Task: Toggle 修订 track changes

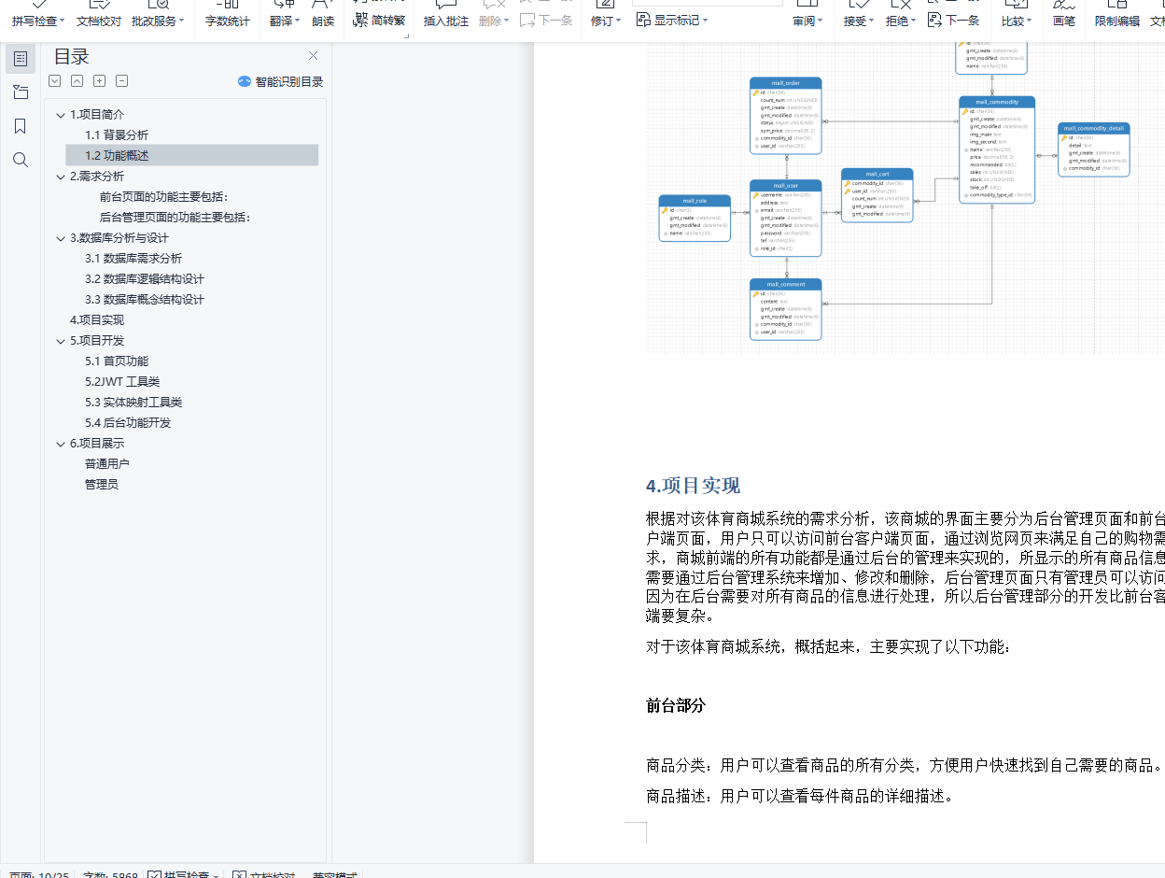Action: point(602,21)
